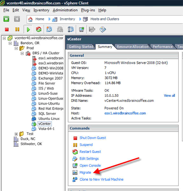The width and height of the screenshot is (183, 191).
Task: Select the Ubuntu Linux virtual machine
Action: (49, 119)
